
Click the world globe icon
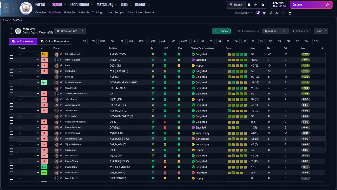point(255,5)
